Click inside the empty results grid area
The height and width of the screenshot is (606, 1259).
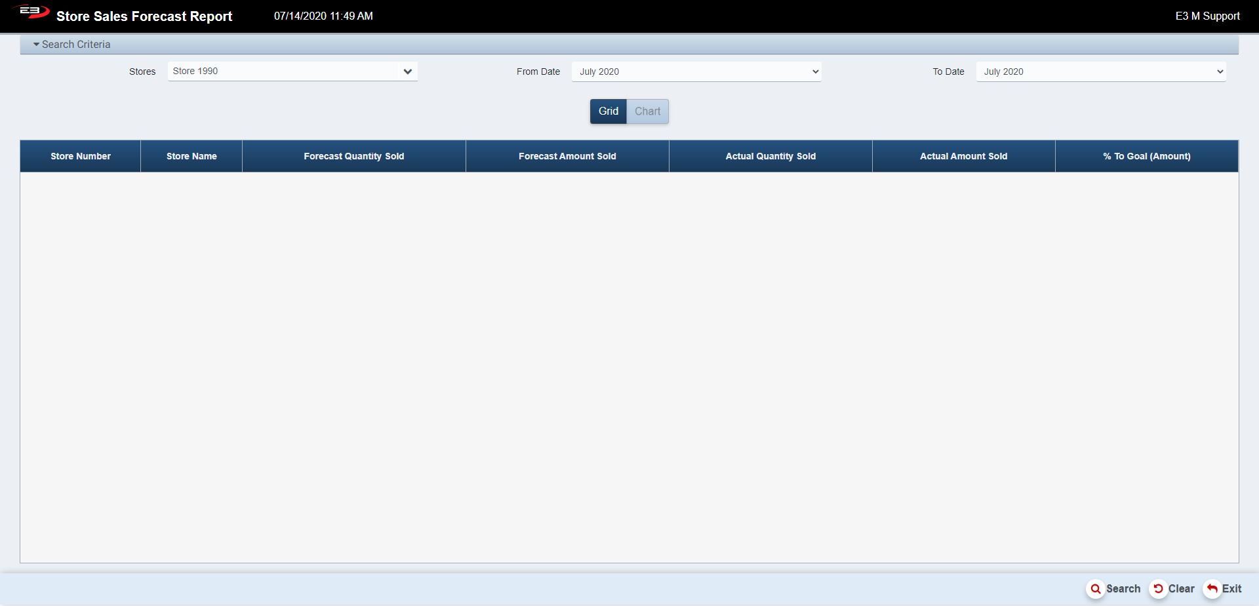[629, 367]
